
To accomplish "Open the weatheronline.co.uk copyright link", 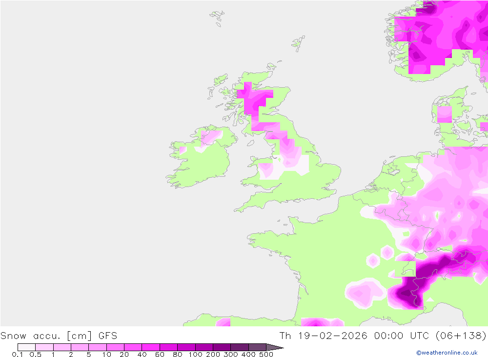I will tap(447, 353).
